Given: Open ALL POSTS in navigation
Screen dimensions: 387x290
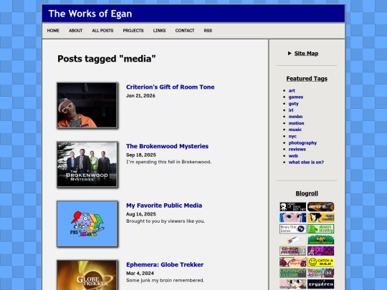Looking at the screenshot, I should point(102,31).
